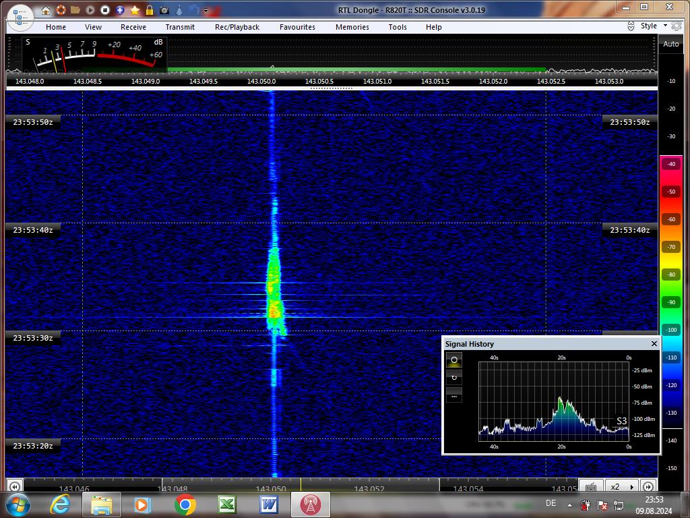Open the folder icon in quick toolbar
The width and height of the screenshot is (690, 518).
click(75, 9)
